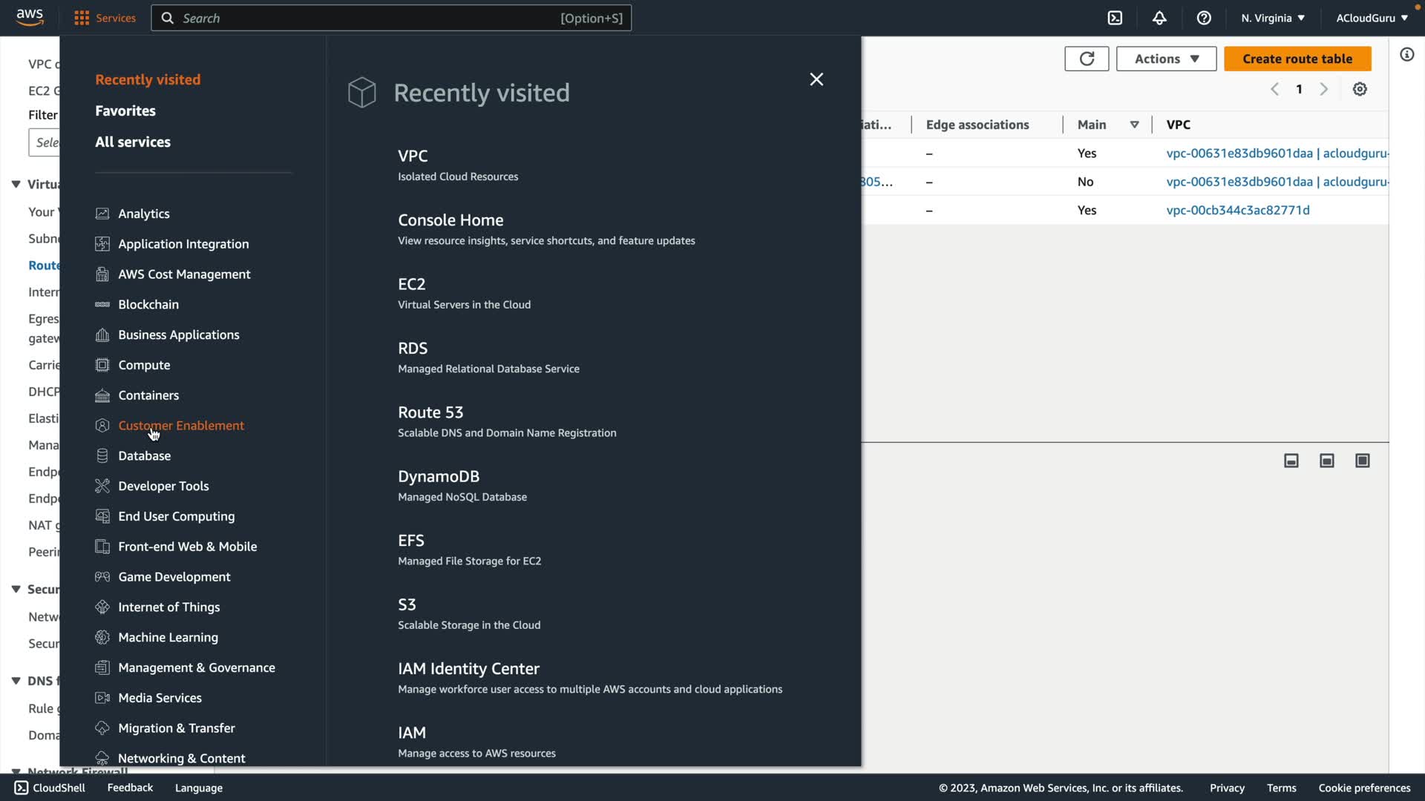Minimize the details split panel

1291,461
